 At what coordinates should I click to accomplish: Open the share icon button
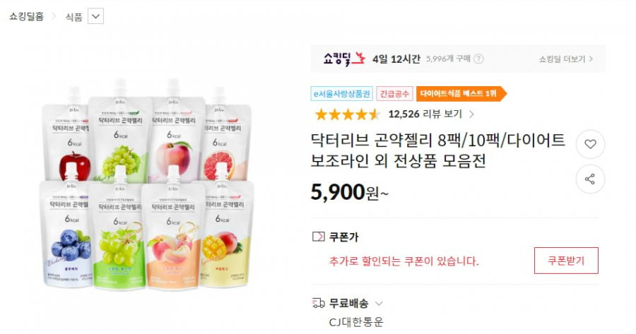click(x=590, y=179)
